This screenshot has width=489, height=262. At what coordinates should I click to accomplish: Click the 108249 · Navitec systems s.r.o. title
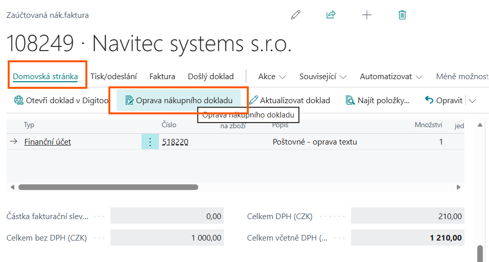(x=149, y=43)
